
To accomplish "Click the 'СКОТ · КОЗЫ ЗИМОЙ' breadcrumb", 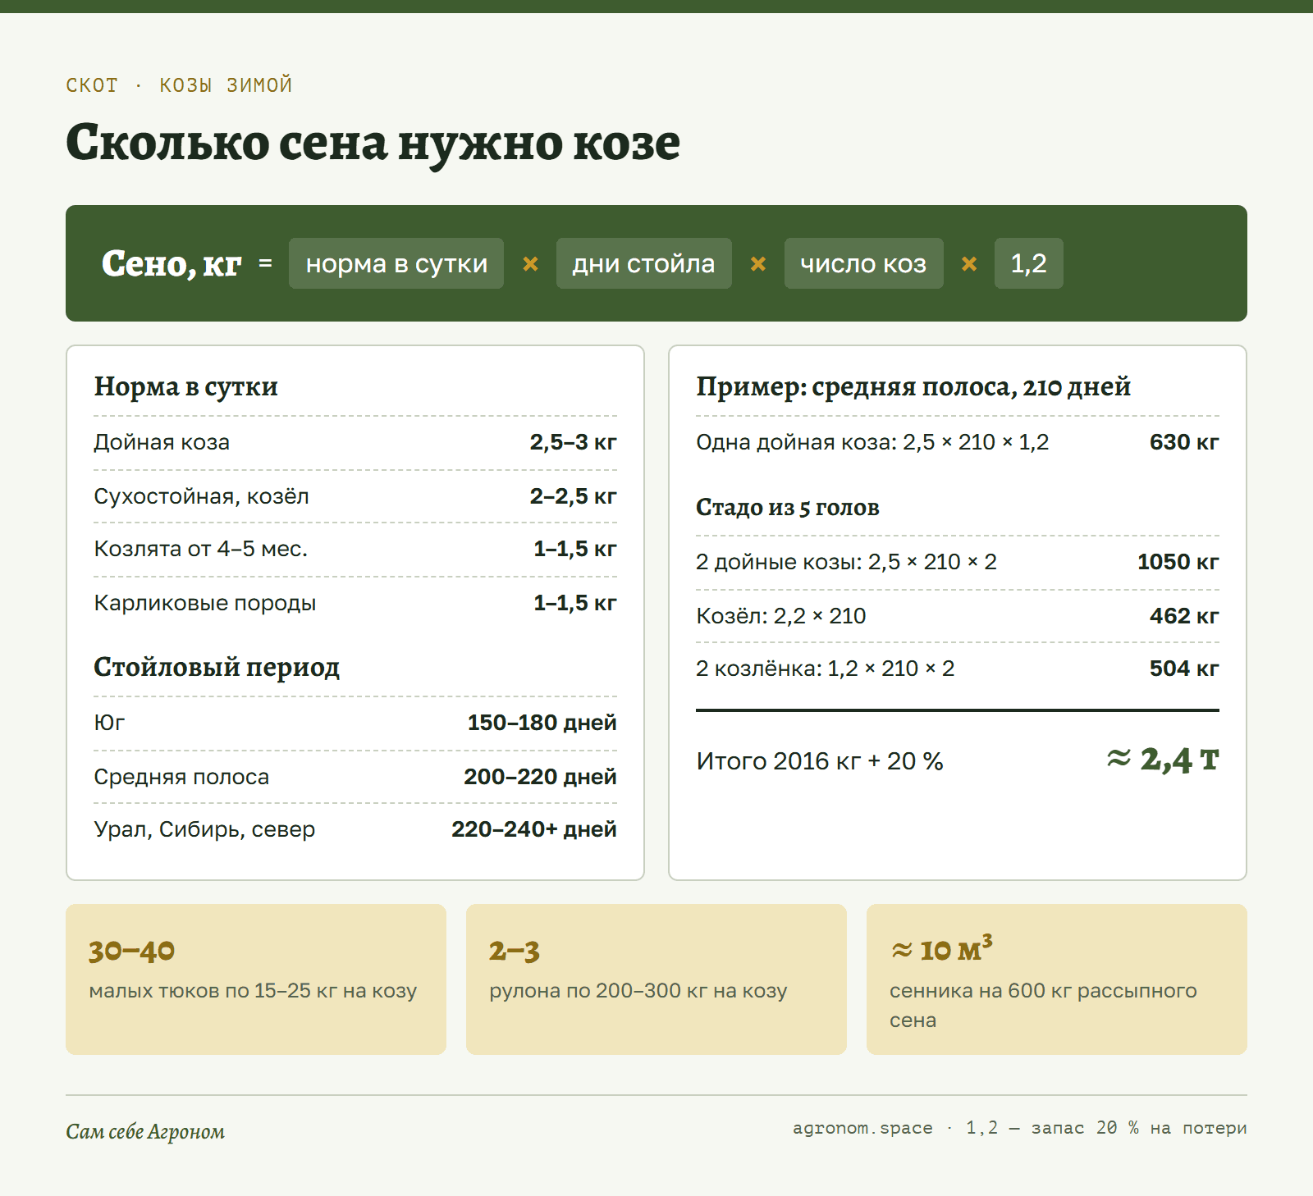I will 179,85.
